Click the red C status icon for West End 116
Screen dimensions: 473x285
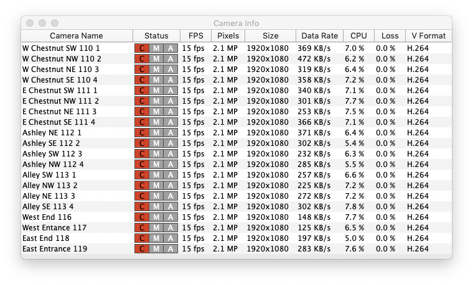pos(142,217)
